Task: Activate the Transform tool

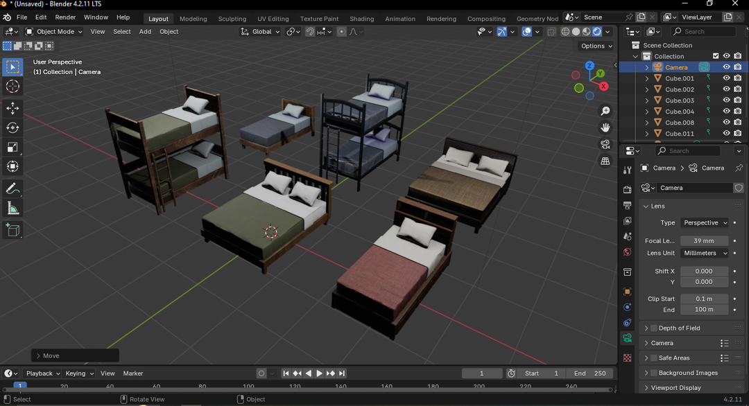Action: pyautogui.click(x=13, y=166)
